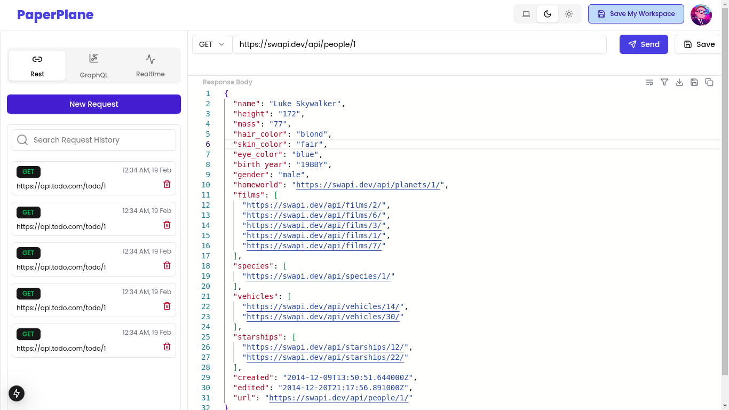Click the save response floppy disk icon

click(694, 82)
